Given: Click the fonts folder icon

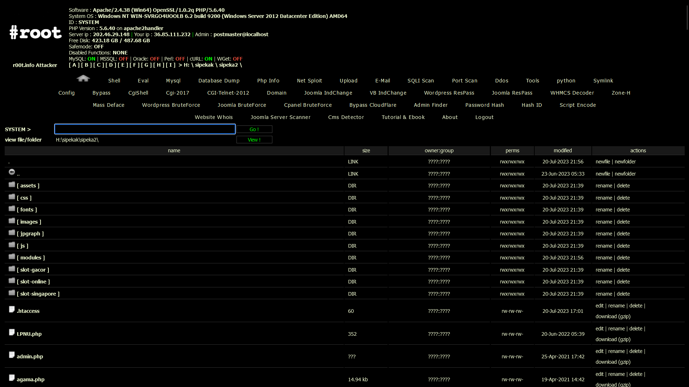Looking at the screenshot, I should (12, 209).
